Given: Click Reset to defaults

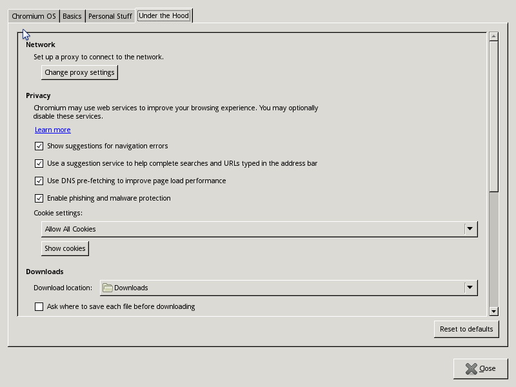Looking at the screenshot, I should 466,329.
